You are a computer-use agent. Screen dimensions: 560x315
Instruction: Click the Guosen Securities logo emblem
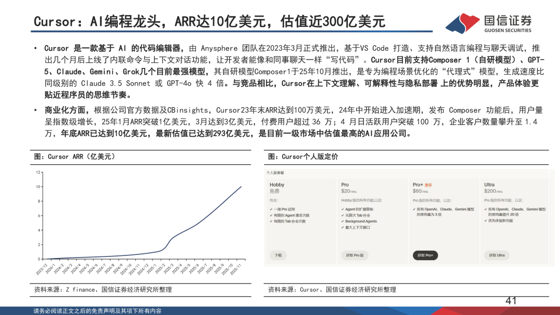point(463,23)
